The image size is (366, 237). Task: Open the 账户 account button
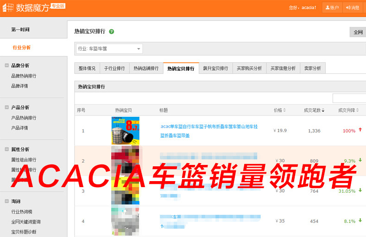332,8
